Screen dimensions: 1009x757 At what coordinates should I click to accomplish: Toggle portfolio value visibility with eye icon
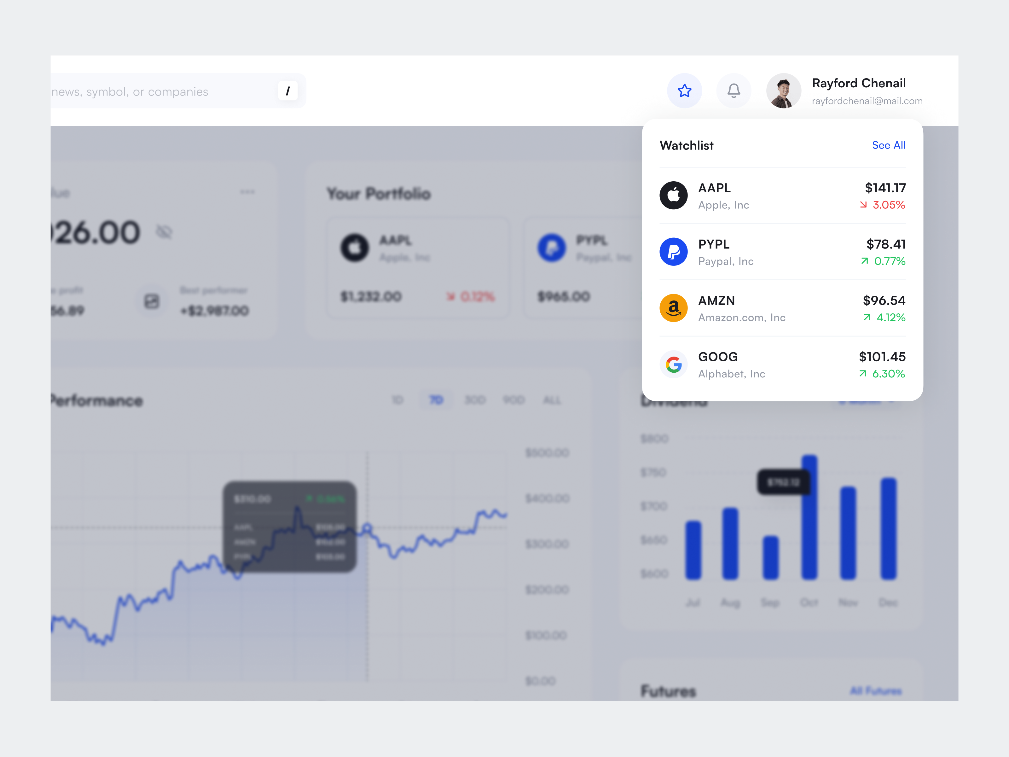pos(165,232)
